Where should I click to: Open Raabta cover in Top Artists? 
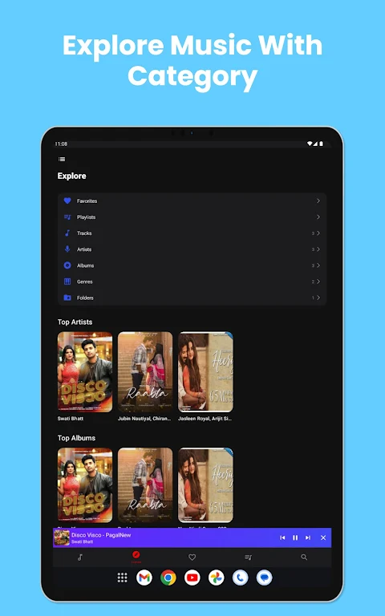coord(145,371)
